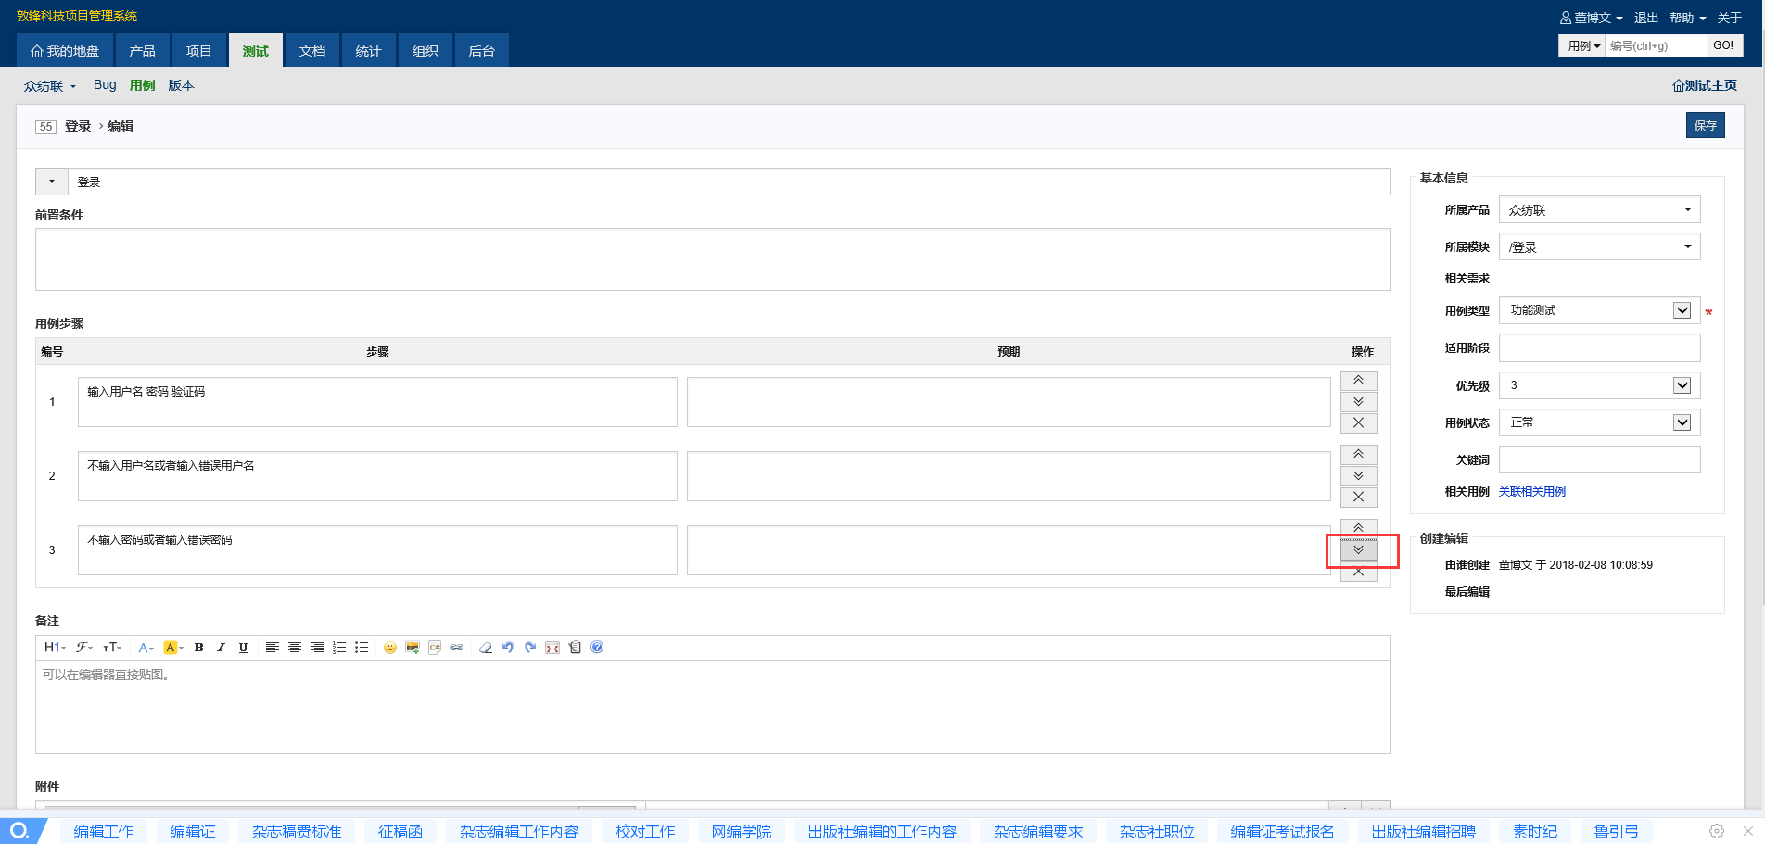Click the 退出 logout link
Image resolution: width=1765 pixels, height=844 pixels.
(1646, 18)
